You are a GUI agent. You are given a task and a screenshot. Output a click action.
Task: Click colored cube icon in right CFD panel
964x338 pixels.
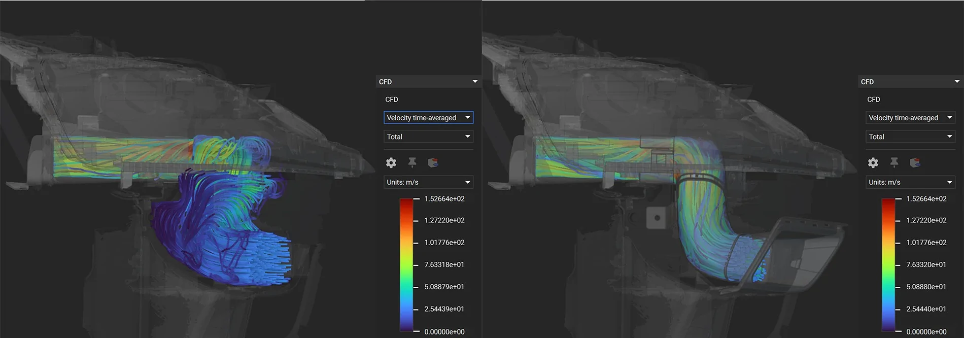coord(915,162)
